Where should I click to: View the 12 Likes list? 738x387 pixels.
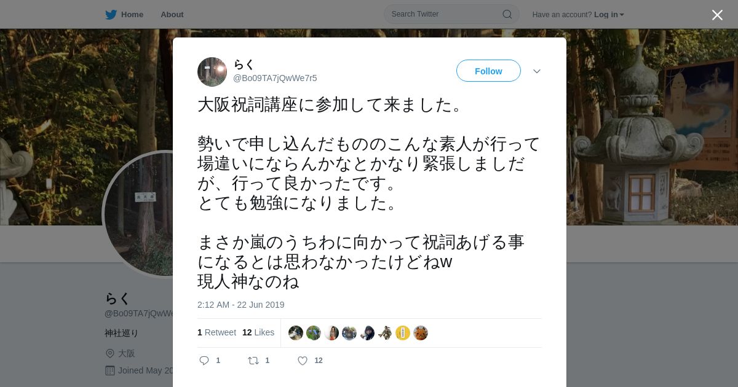pos(258,332)
